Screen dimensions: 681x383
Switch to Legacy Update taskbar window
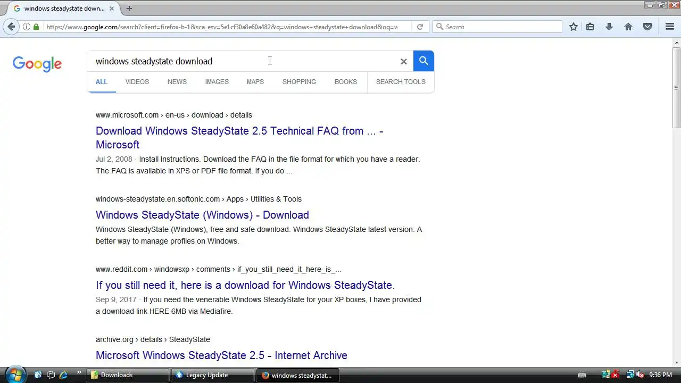click(x=213, y=375)
